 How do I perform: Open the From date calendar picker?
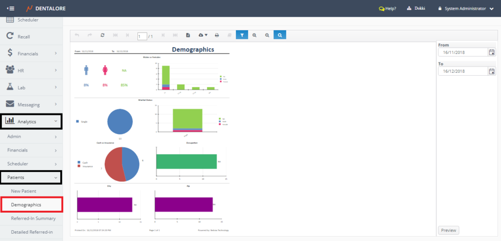tap(492, 52)
